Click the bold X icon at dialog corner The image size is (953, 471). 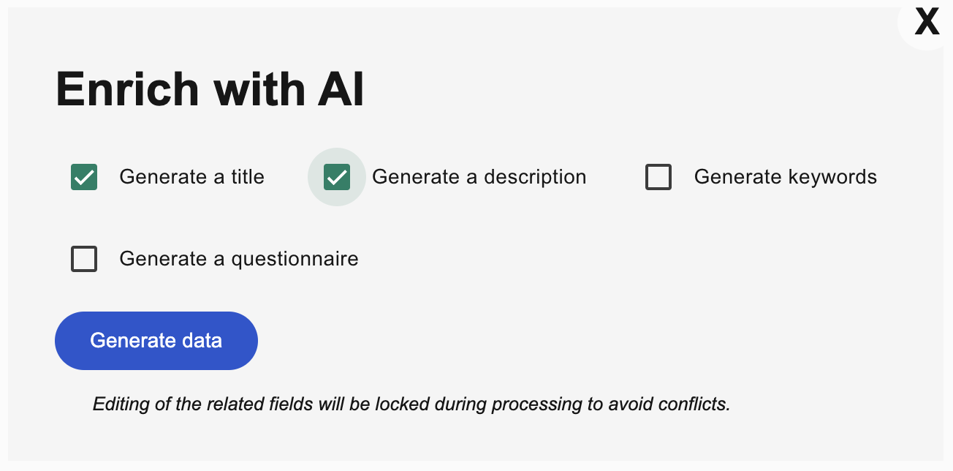click(927, 22)
